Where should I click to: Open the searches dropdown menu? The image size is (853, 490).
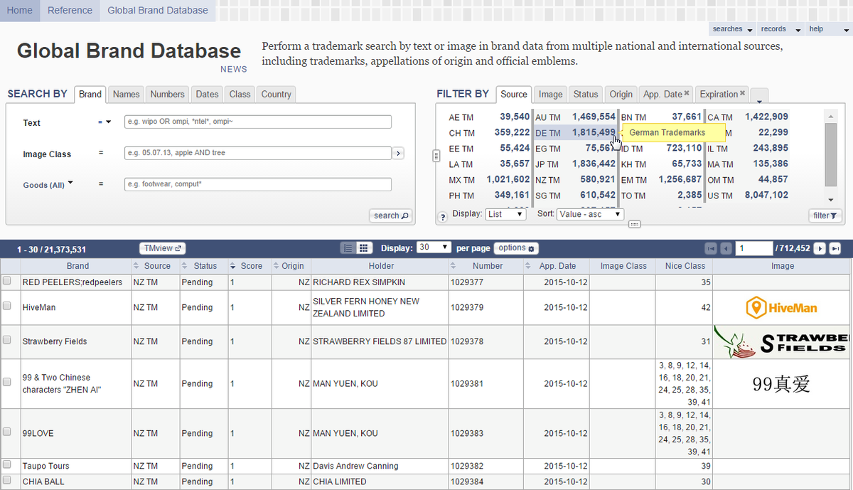[732, 29]
